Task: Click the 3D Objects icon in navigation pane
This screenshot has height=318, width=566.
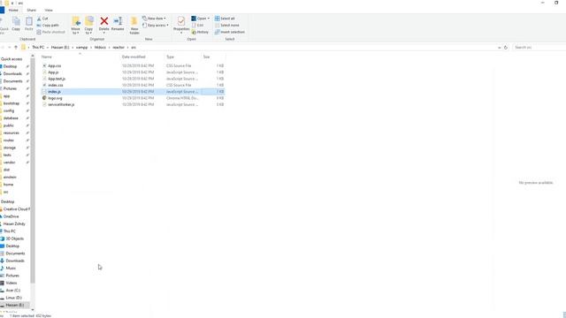Action: [x=2, y=238]
